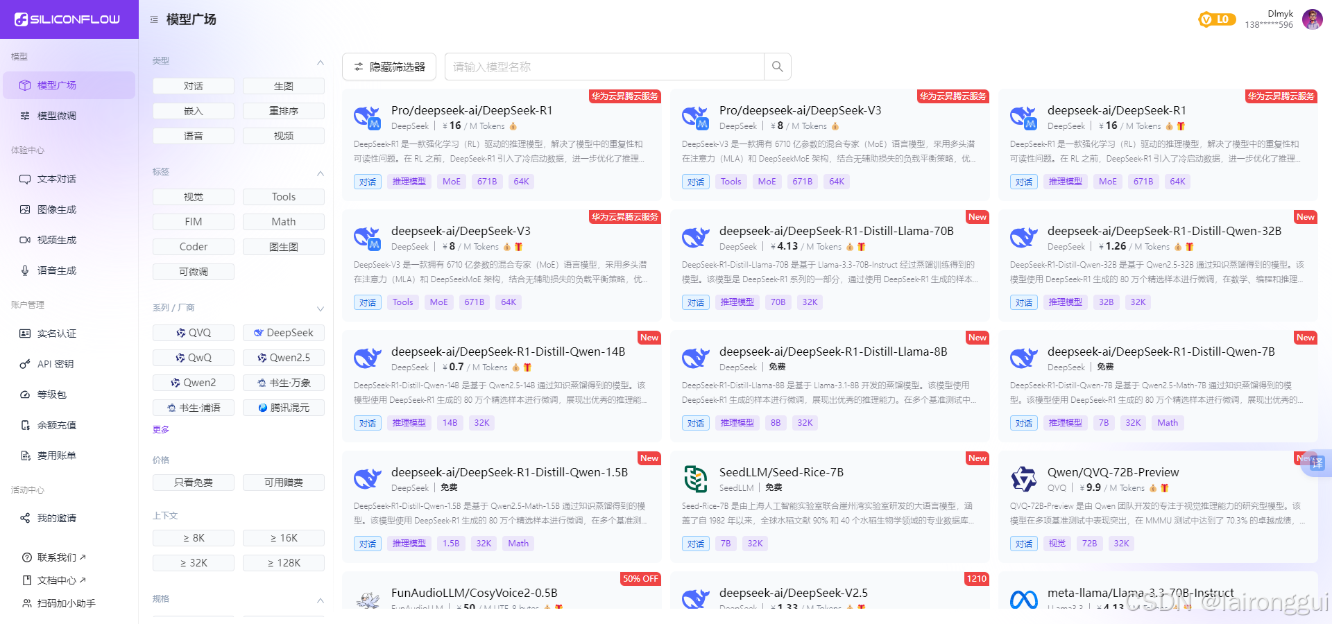Click the search magnifier icon
Viewport: 1332px width, 624px height.
(777, 66)
